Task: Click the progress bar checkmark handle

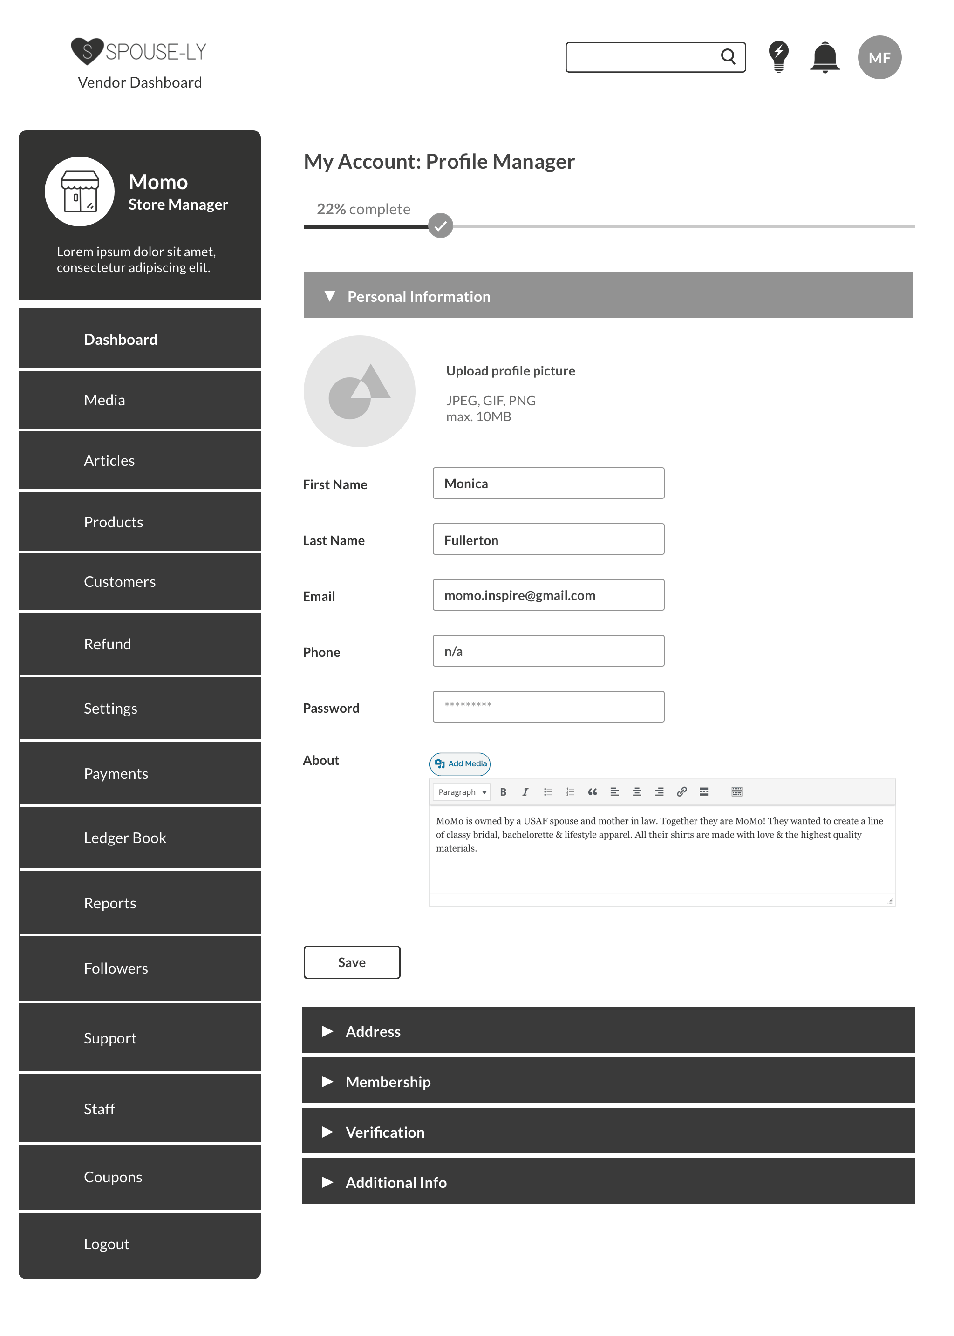Action: 440,225
